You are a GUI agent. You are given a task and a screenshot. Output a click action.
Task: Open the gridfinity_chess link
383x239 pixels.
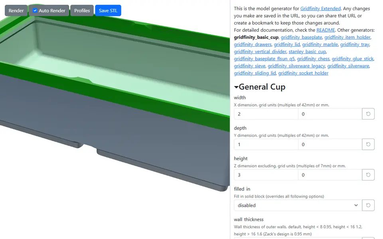pyautogui.click(x=313, y=59)
